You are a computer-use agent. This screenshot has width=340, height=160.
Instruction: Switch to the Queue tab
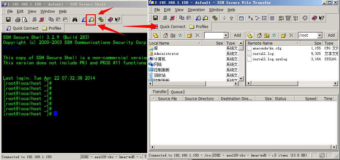click(177, 92)
